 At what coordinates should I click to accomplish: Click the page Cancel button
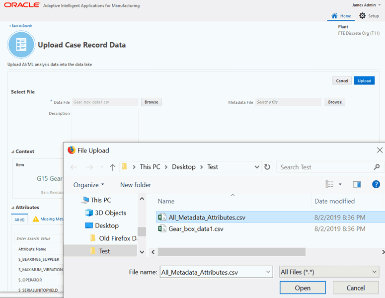[342, 80]
